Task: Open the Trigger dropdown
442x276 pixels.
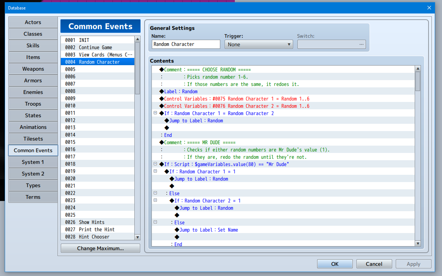Action: point(259,44)
